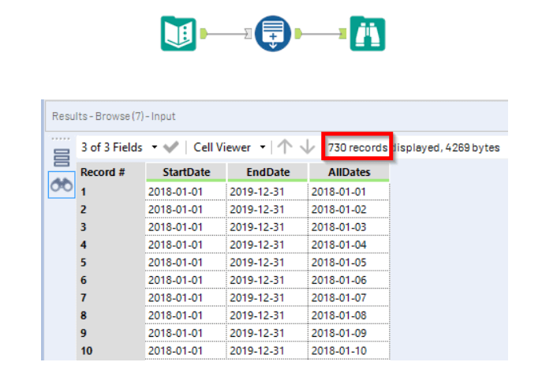
Task: Select the Text Input tool on canvas
Action: pyautogui.click(x=178, y=33)
